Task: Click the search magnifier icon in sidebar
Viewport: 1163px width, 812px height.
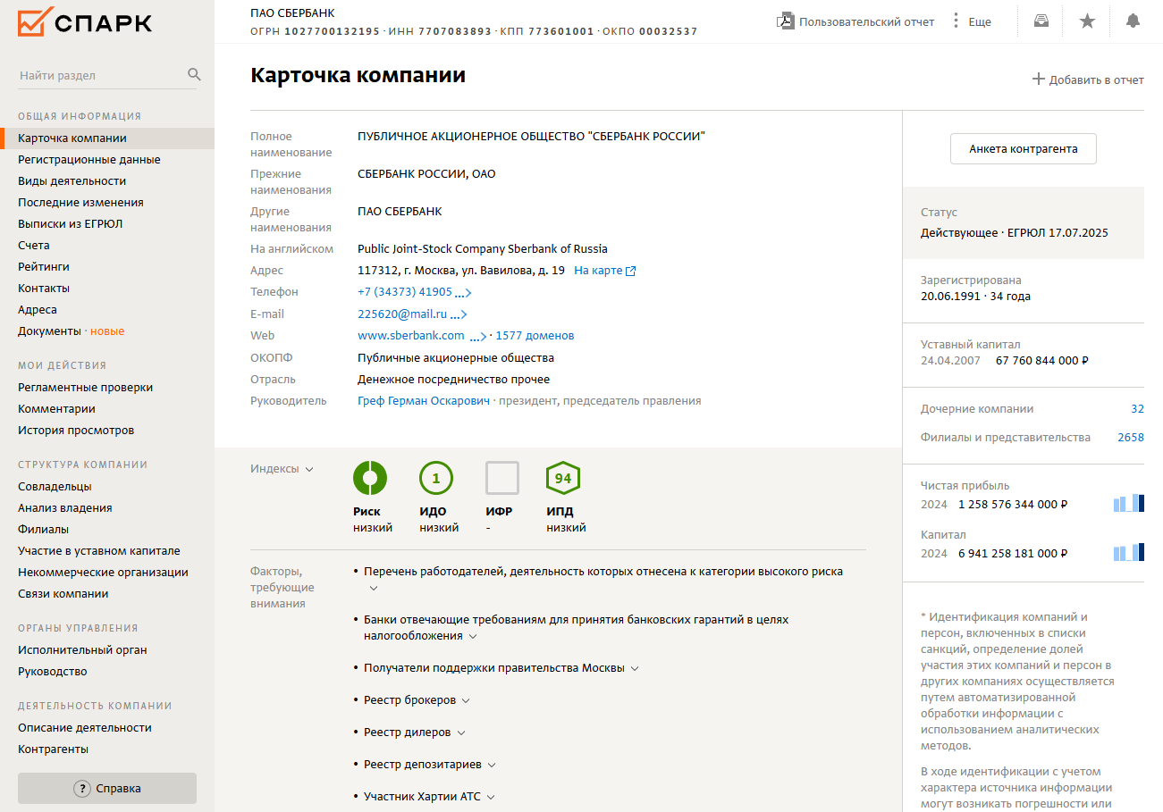Action: (194, 75)
